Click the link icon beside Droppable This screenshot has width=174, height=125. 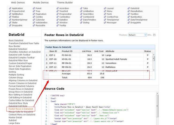(x=10, y=25)
